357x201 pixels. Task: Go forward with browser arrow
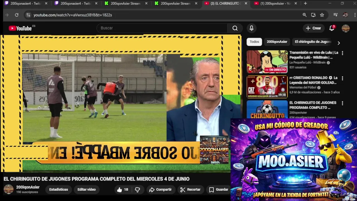[x=7, y=15]
